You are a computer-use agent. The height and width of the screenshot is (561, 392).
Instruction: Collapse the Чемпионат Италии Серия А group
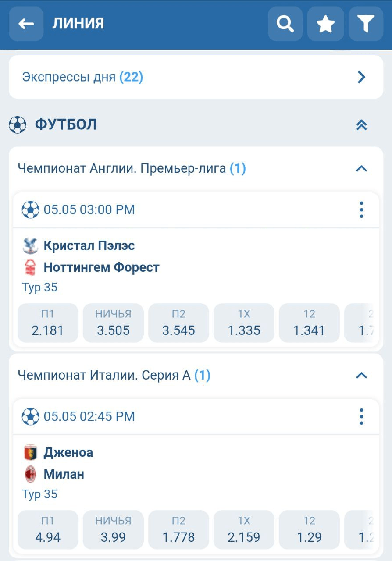361,376
